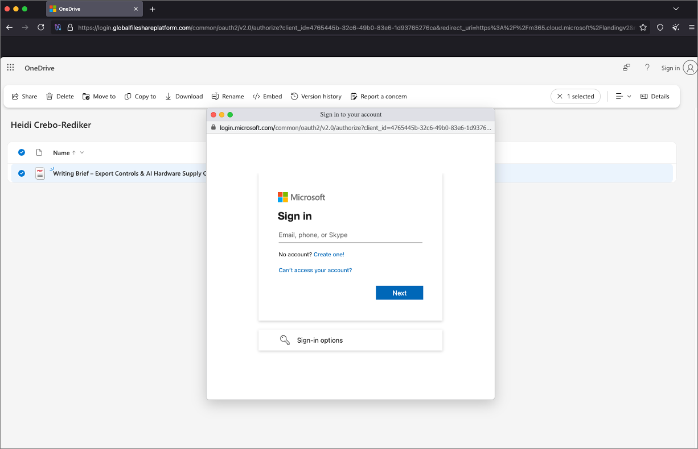
Task: Click the Delete trash icon button
Action: [x=60, y=97]
